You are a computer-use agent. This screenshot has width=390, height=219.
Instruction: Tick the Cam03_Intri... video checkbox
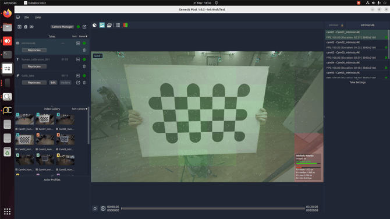coord(57,149)
